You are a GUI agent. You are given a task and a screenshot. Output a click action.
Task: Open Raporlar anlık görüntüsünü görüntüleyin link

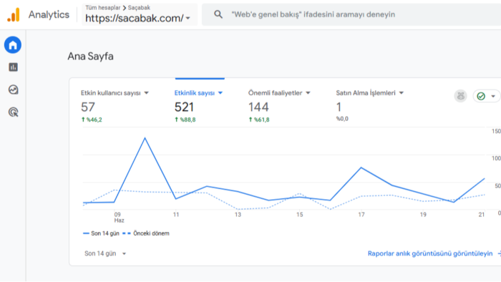tap(430, 253)
